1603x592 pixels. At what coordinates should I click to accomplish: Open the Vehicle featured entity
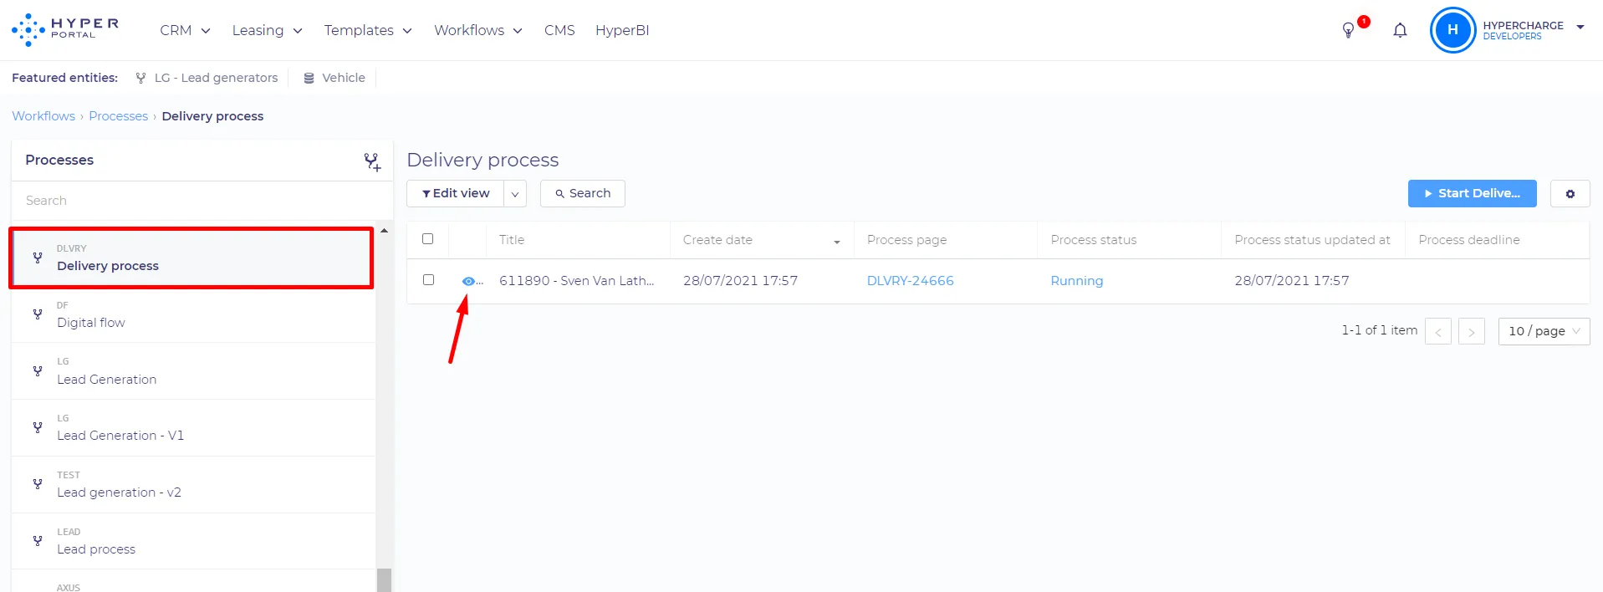point(334,78)
